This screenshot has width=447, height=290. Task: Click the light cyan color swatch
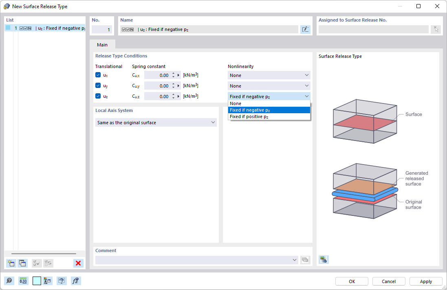(37, 281)
